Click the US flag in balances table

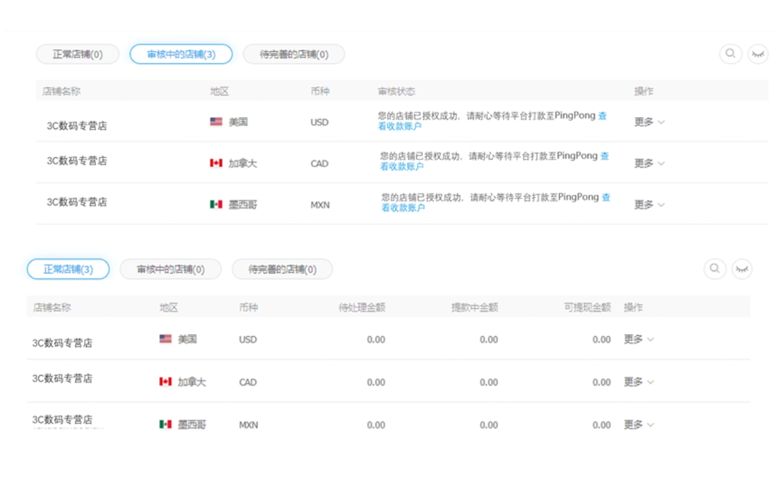[x=165, y=339]
